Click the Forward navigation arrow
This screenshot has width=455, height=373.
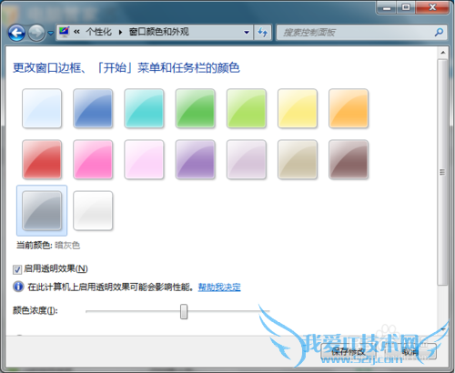[x=36, y=33]
